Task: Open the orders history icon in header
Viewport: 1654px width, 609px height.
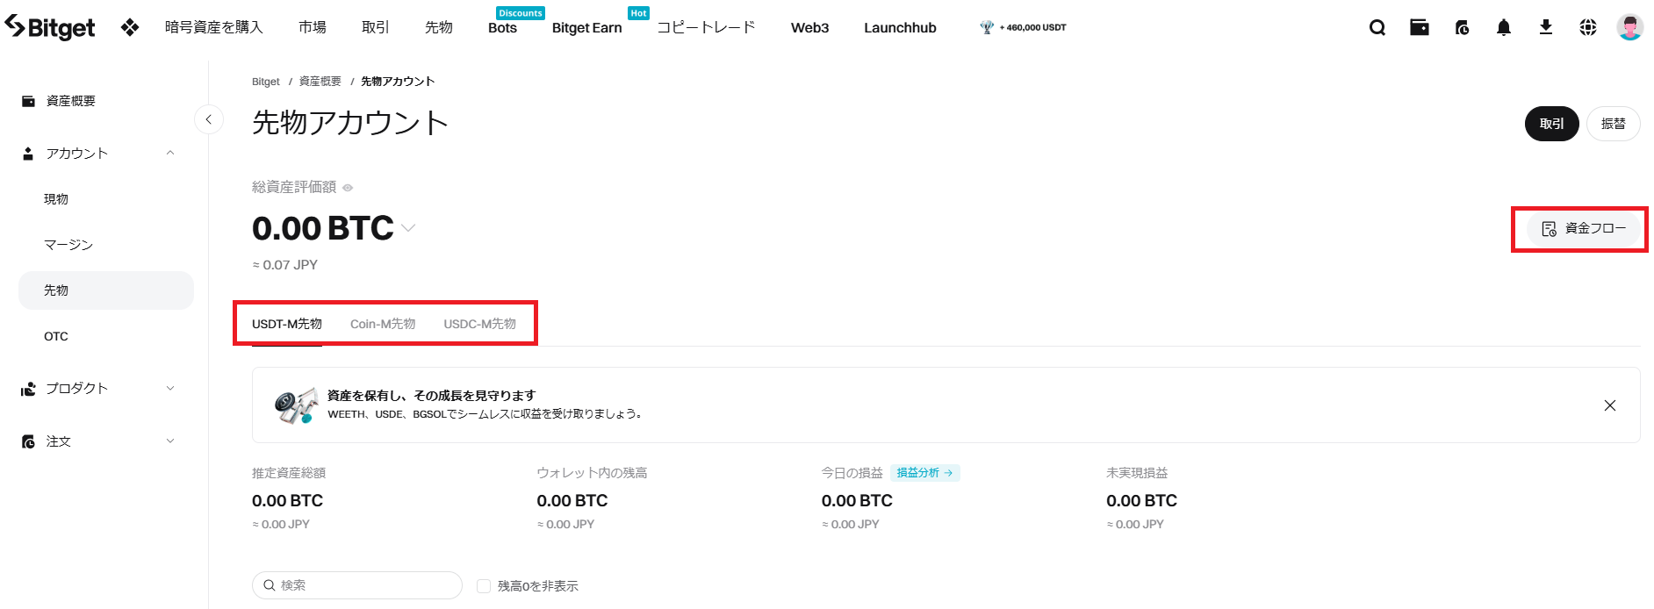Action: 1462,27
